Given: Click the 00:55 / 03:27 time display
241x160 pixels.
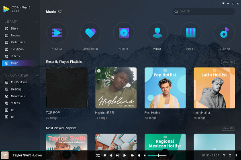Looking at the screenshot, I should (210, 156).
